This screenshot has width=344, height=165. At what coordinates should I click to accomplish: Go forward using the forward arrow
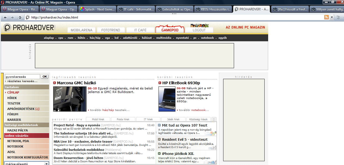click(12, 17)
